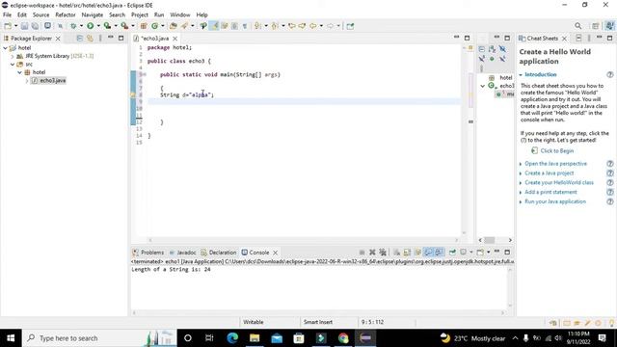617x347 pixels.
Task: Toggle Show Console on Standard Error
Action: click(439, 253)
